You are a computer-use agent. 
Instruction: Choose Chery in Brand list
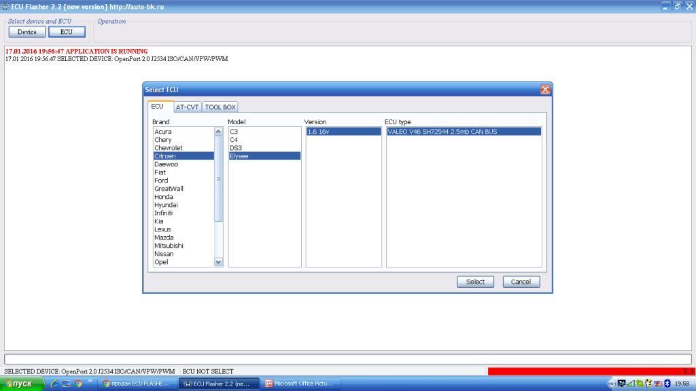pos(184,140)
